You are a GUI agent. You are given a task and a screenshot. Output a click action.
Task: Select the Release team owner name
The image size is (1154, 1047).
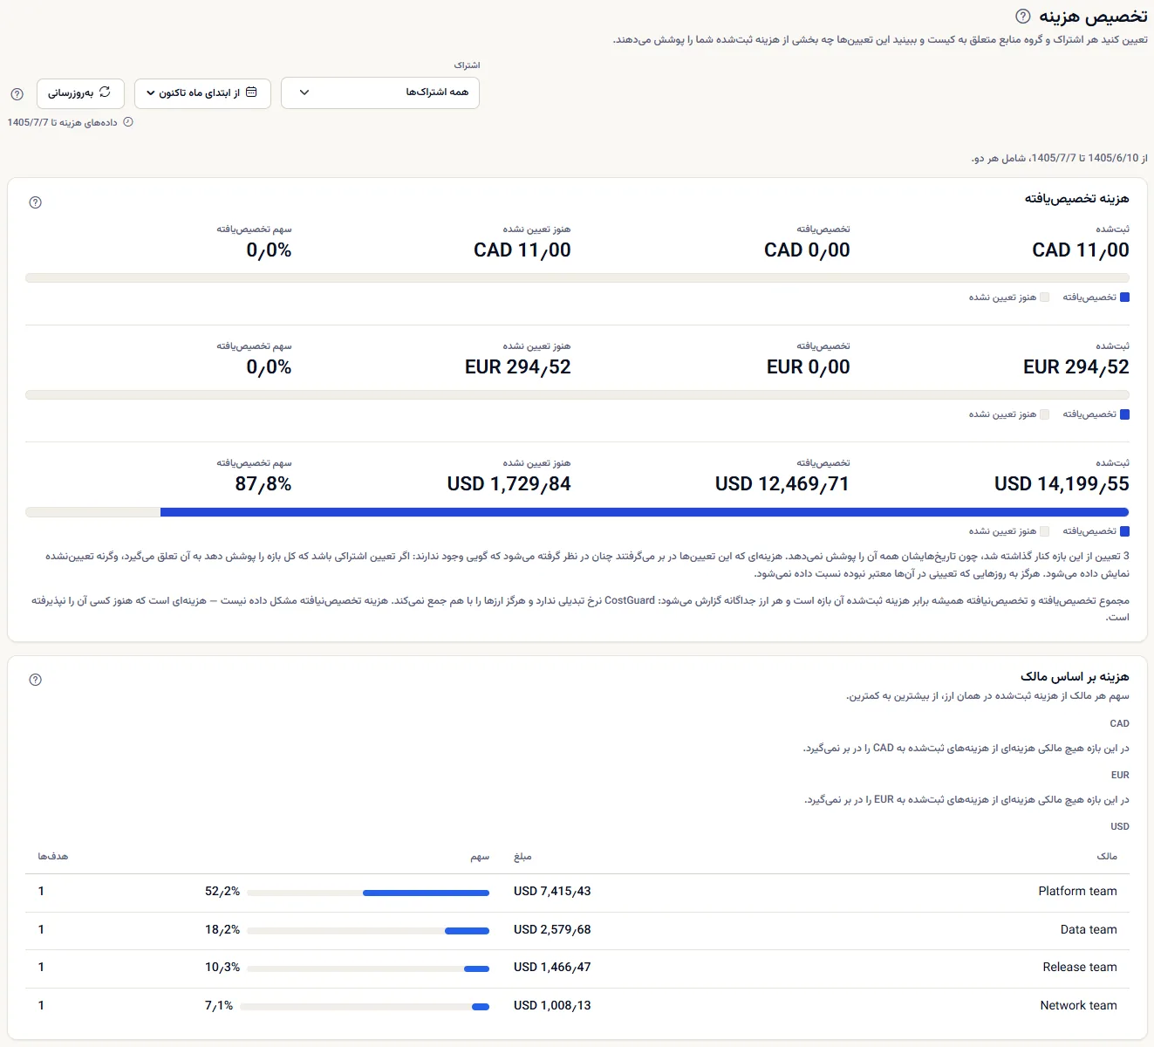click(1080, 968)
